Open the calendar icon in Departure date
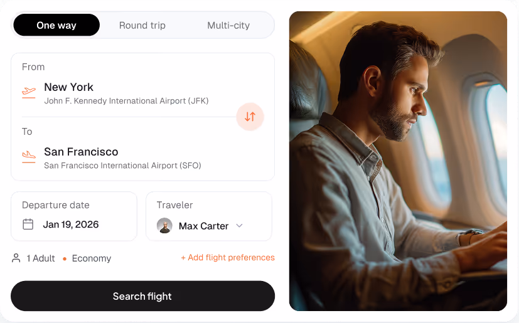Screen dimensions: 519x323 (x=28, y=224)
